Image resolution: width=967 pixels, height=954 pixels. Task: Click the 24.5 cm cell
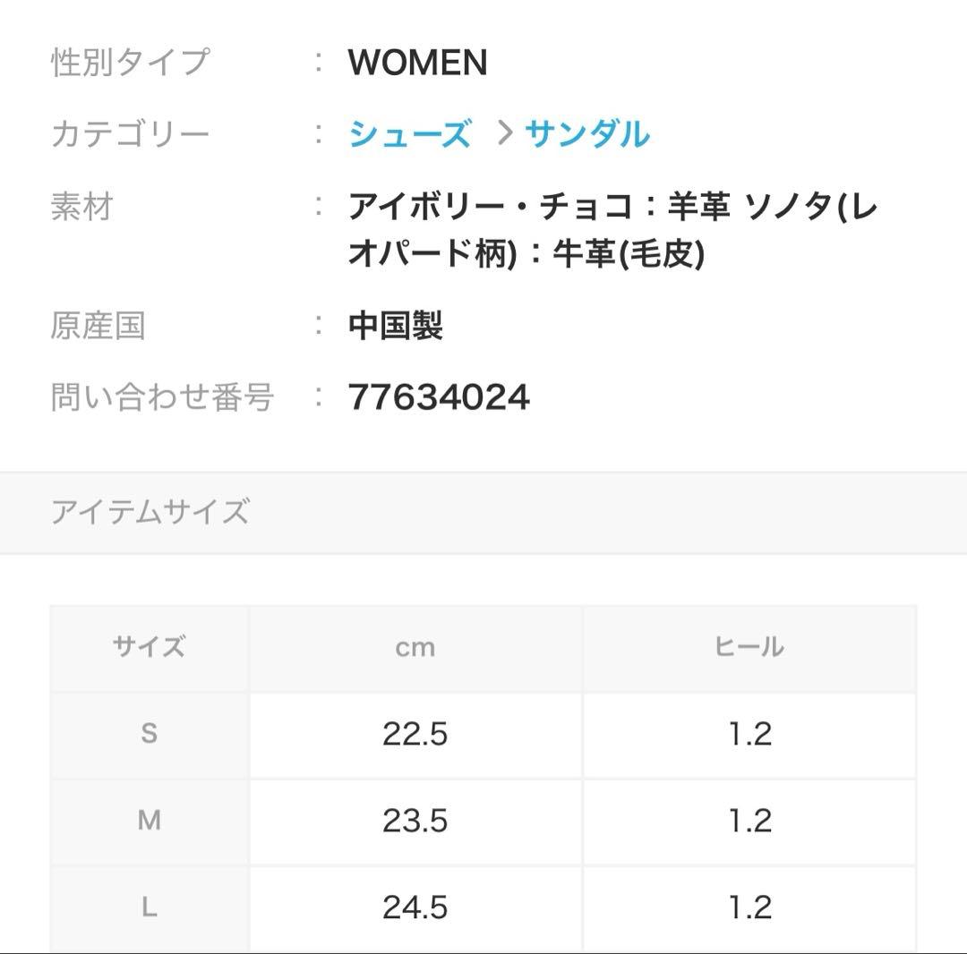[x=415, y=907]
